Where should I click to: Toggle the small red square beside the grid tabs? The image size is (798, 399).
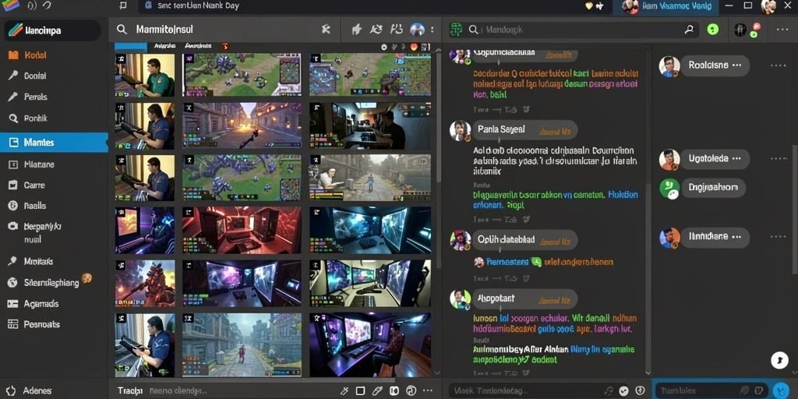(226, 46)
